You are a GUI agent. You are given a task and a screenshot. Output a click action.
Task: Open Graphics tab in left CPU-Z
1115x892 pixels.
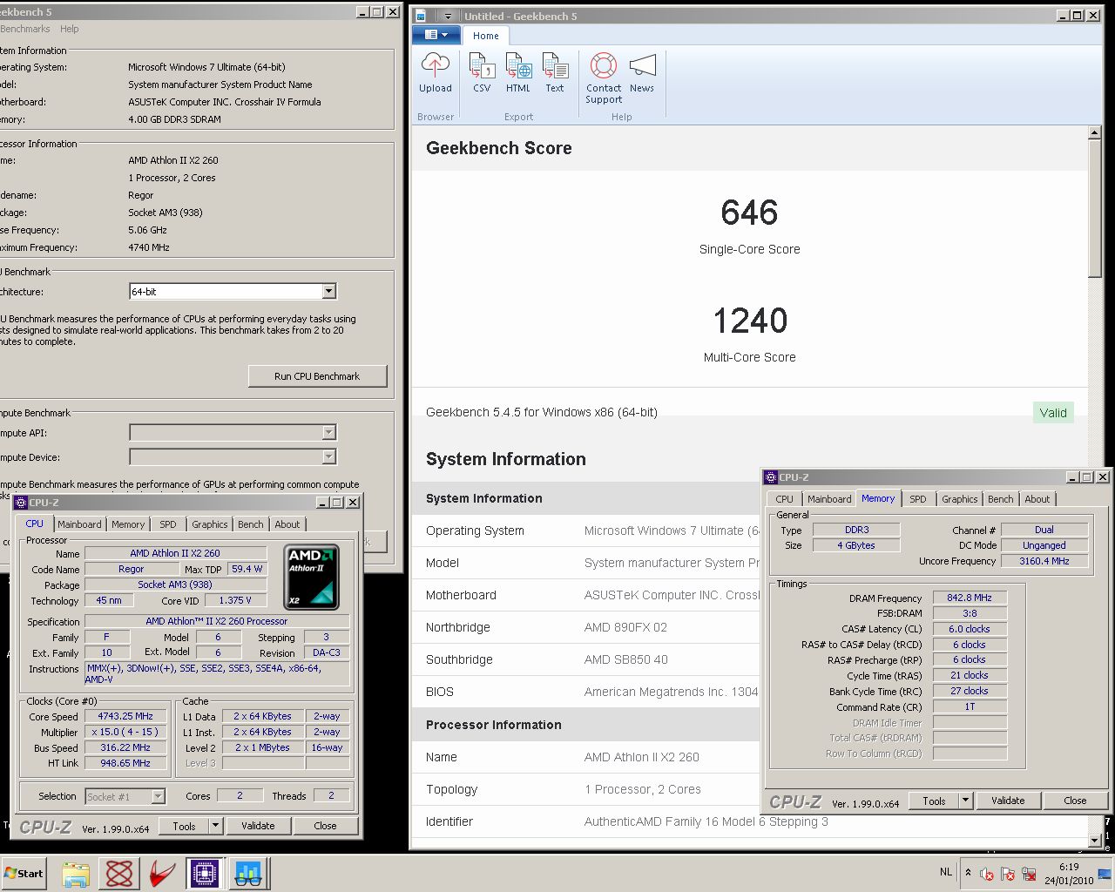(x=210, y=524)
